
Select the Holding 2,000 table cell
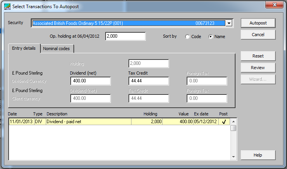coord(147,122)
